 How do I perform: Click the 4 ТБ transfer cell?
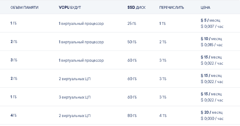coord(163,116)
